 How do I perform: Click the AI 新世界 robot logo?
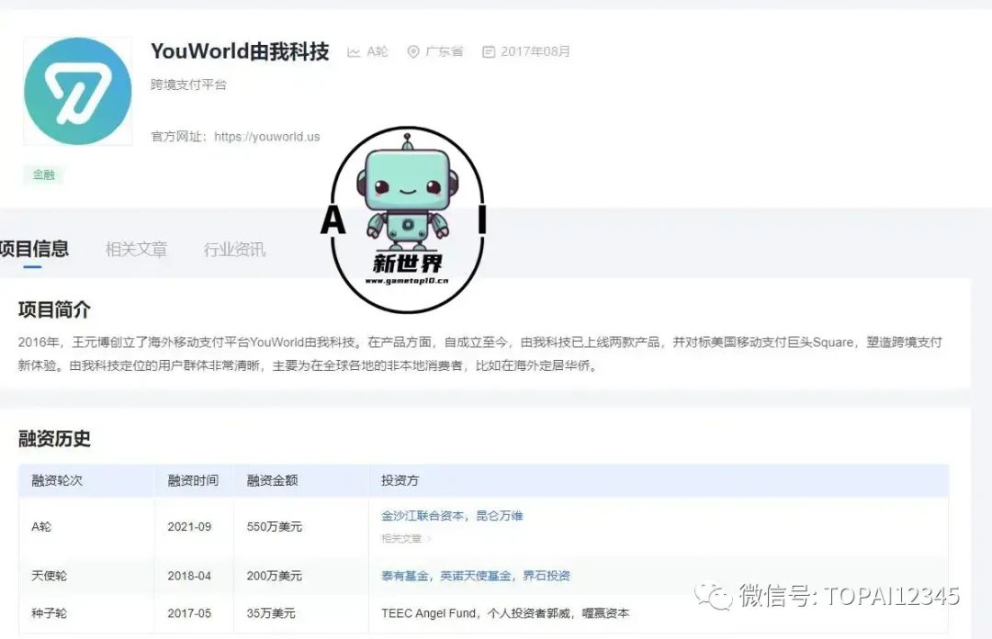point(407,220)
